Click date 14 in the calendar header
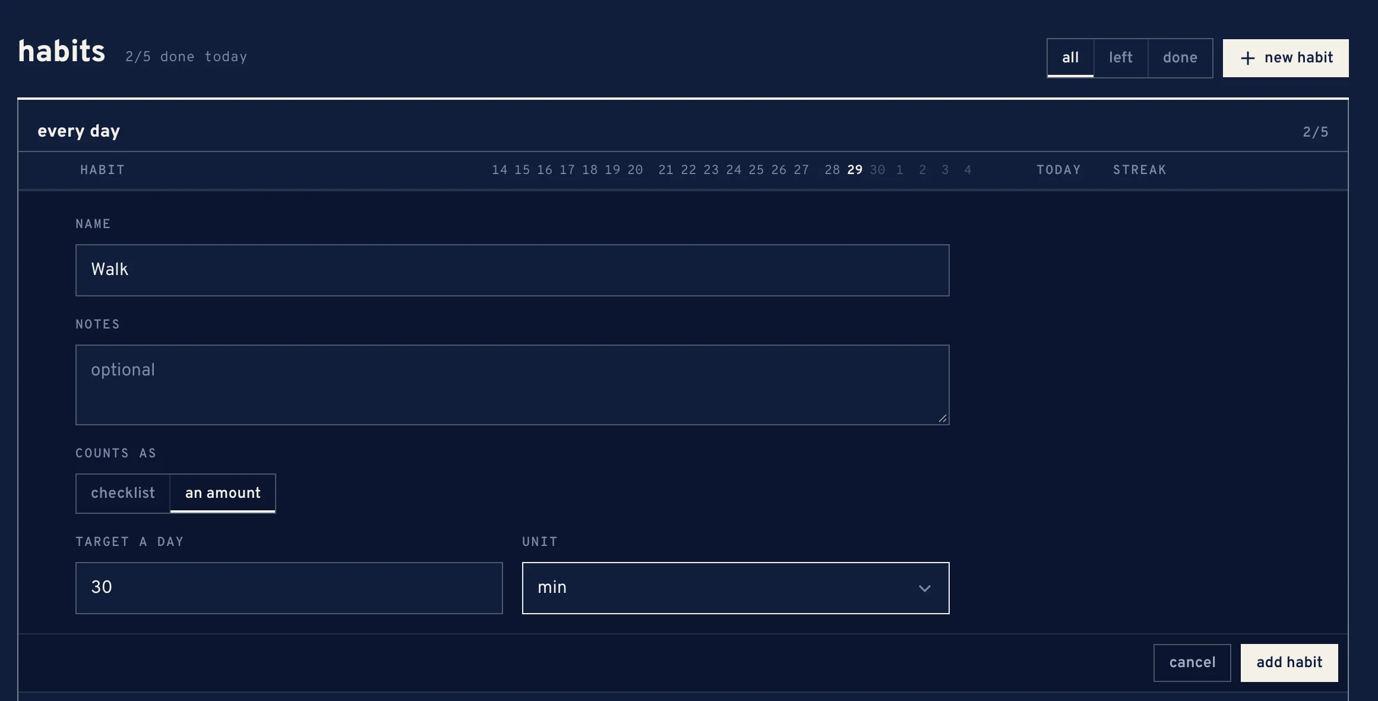Viewport: 1378px width, 701px height. [500, 170]
